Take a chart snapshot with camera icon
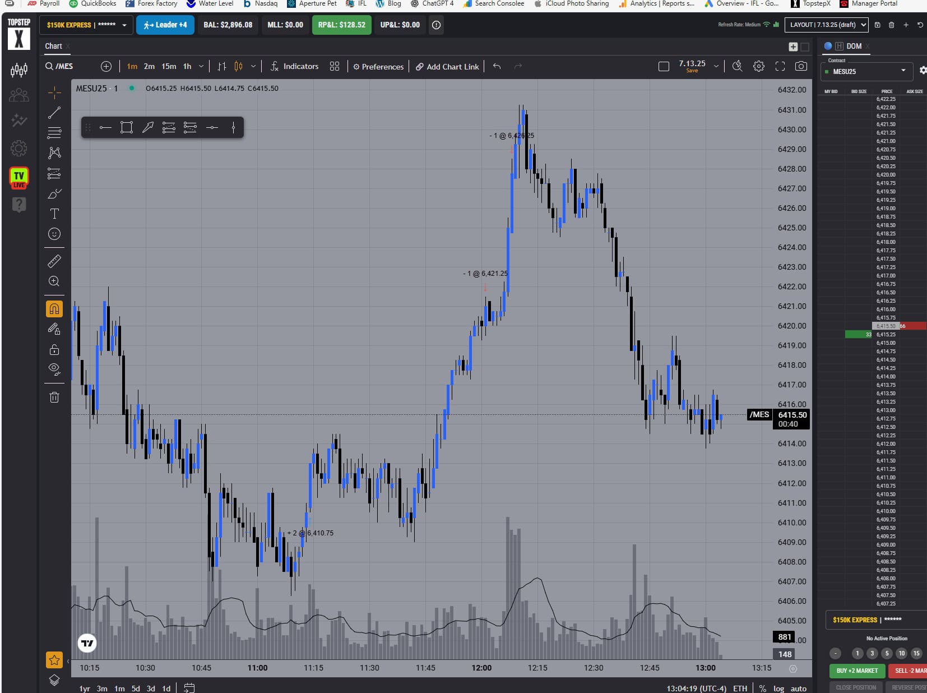Screen dimensions: 927x693 click(x=801, y=66)
